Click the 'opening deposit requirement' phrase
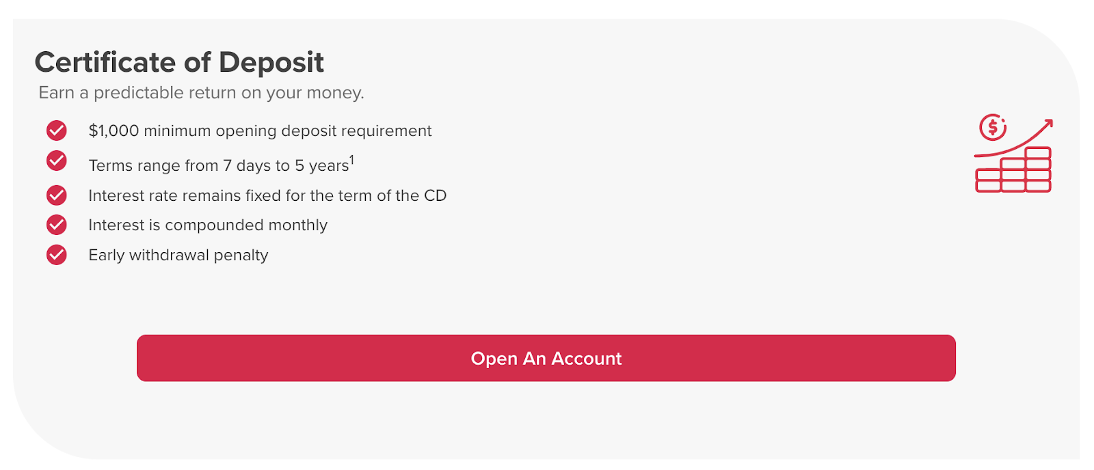 point(323,131)
